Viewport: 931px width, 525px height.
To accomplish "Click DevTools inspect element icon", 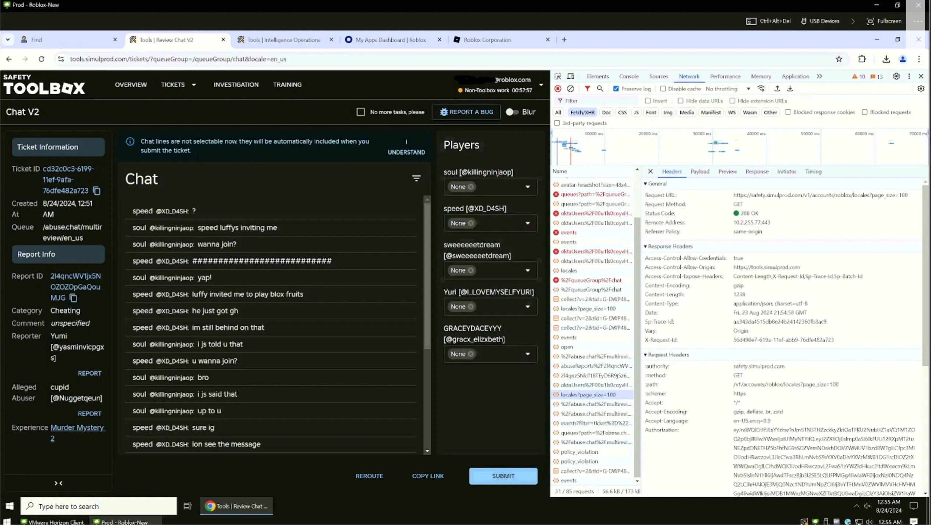I will pyautogui.click(x=558, y=76).
